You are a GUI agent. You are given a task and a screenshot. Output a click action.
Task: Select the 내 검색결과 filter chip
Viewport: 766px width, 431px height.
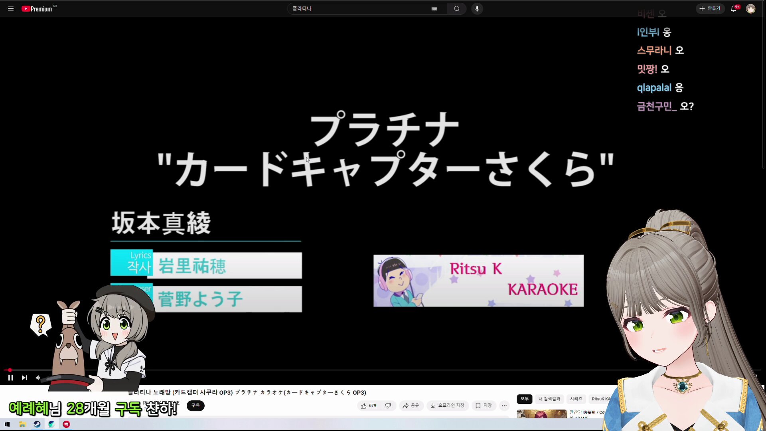coord(549,399)
